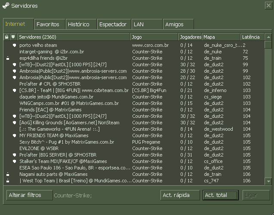Image resolution: width=274 pixels, height=215 pixels.
Task: Click the Act. total refresh button
Action: (x=221, y=195)
